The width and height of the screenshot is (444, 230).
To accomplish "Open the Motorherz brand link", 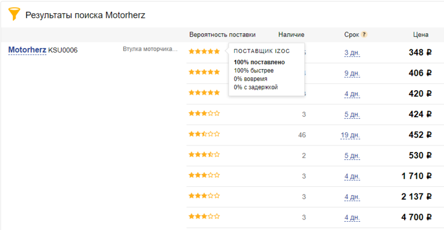I will point(27,50).
